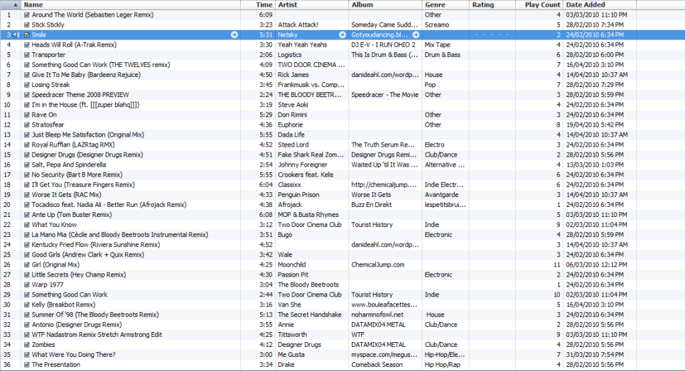
Task: Select the What You Know track
Action: [54, 225]
